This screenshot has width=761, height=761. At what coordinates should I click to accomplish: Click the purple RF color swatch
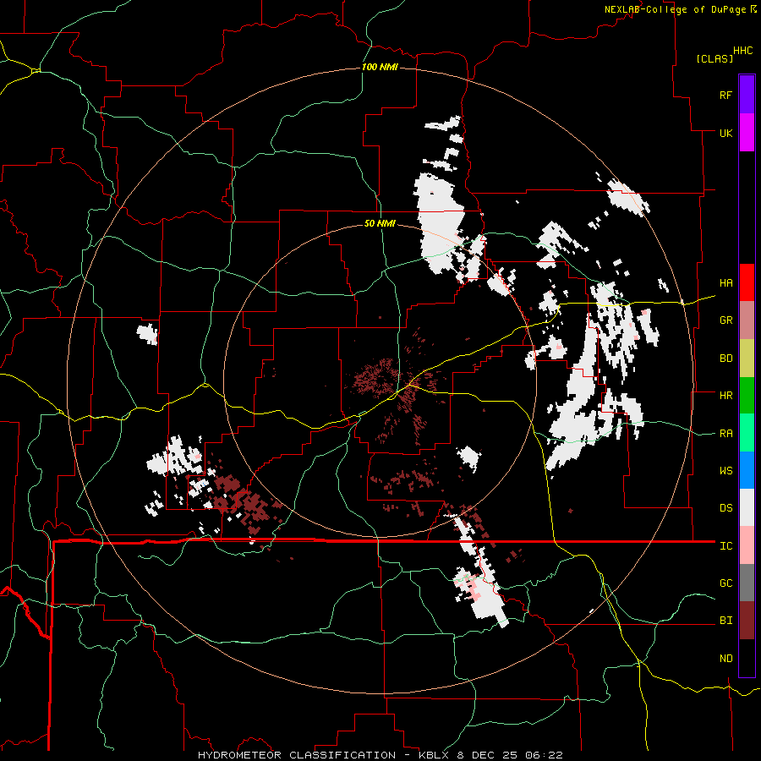(747, 95)
